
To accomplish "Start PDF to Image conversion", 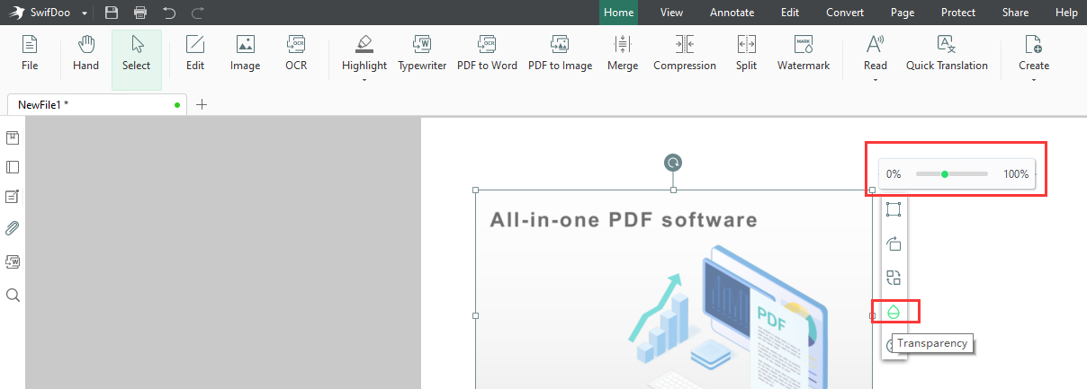I will coord(560,54).
